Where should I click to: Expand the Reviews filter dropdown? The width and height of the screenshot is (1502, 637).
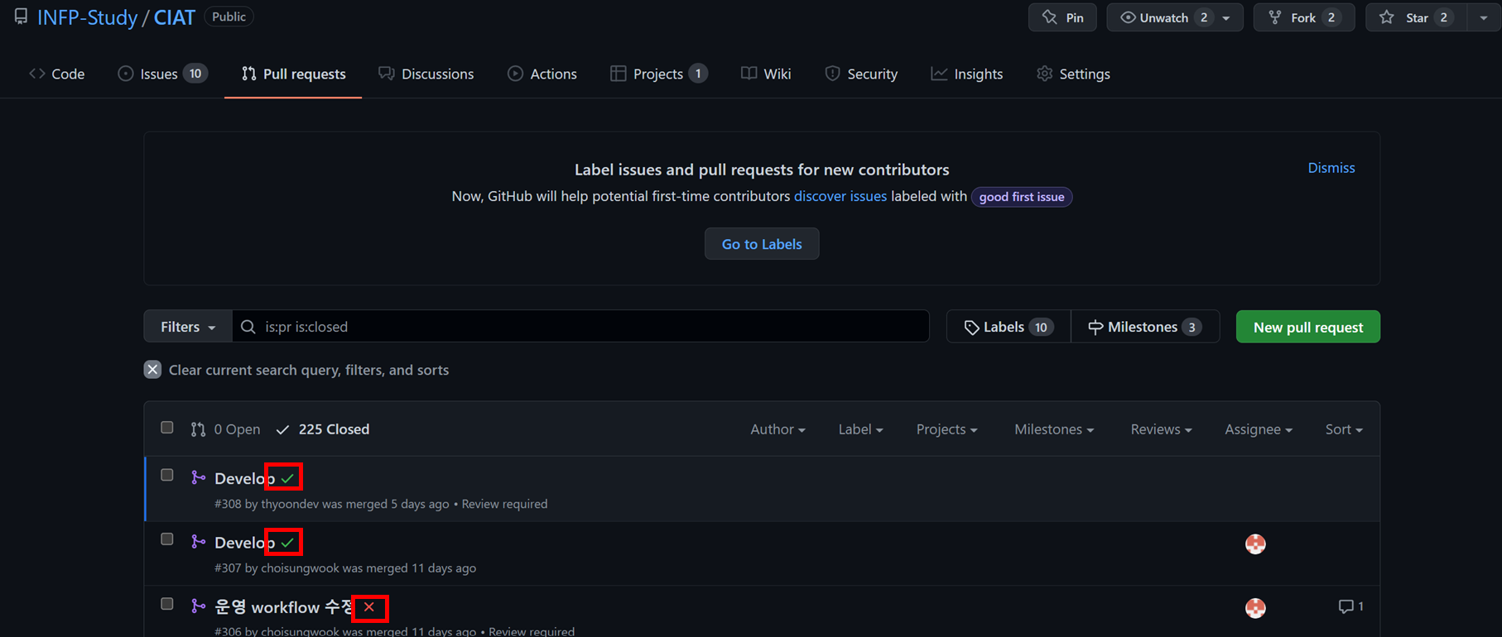[1161, 429]
